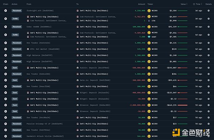Click the ETH token icon in the settle row

(x=149, y=21)
